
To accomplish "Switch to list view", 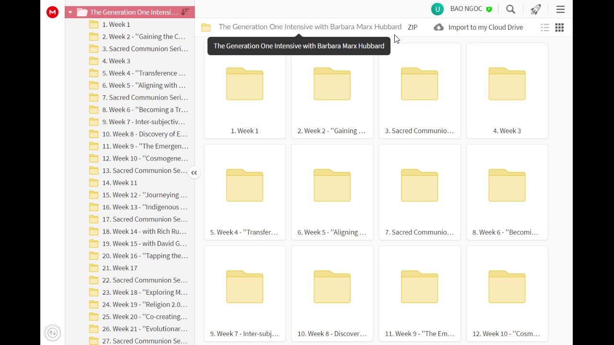I will click(x=544, y=27).
